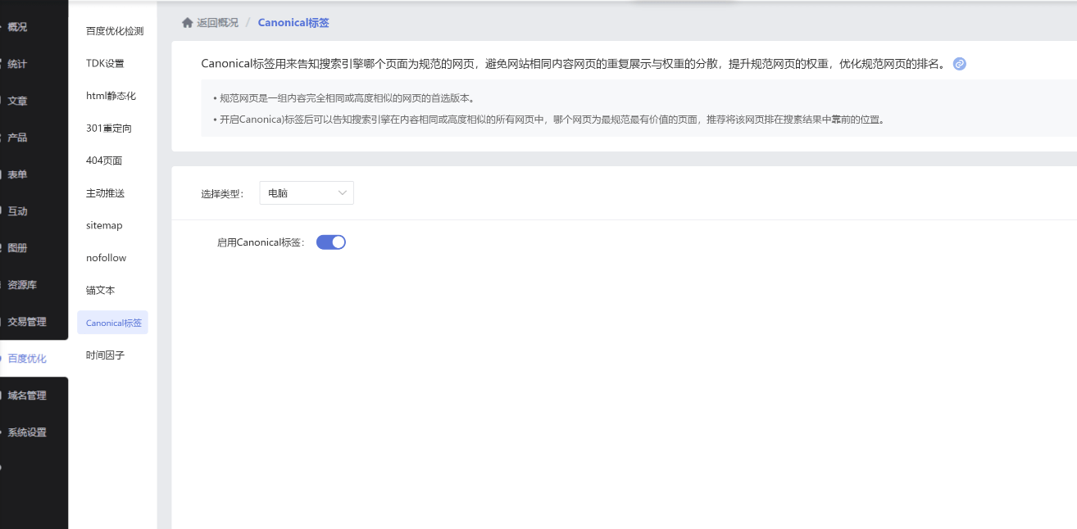Click the 启用Canonical标签 field label
1077x529 pixels.
pyautogui.click(x=261, y=242)
